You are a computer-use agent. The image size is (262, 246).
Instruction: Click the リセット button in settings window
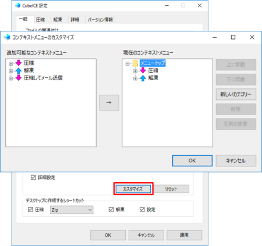pos(171,189)
